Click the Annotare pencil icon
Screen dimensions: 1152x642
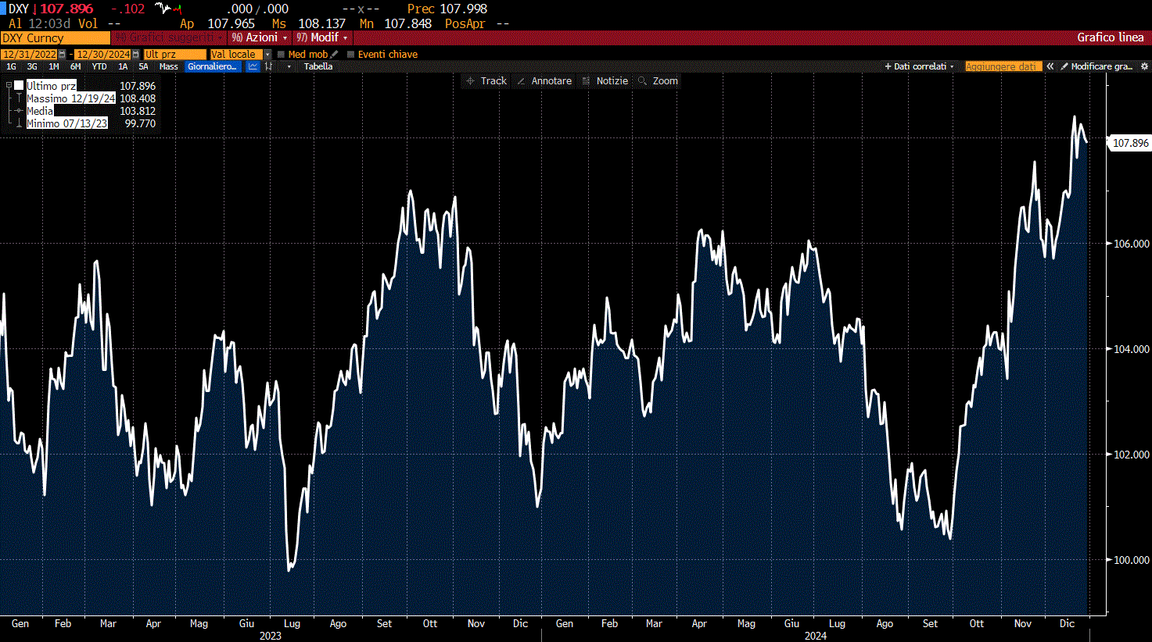pos(521,81)
